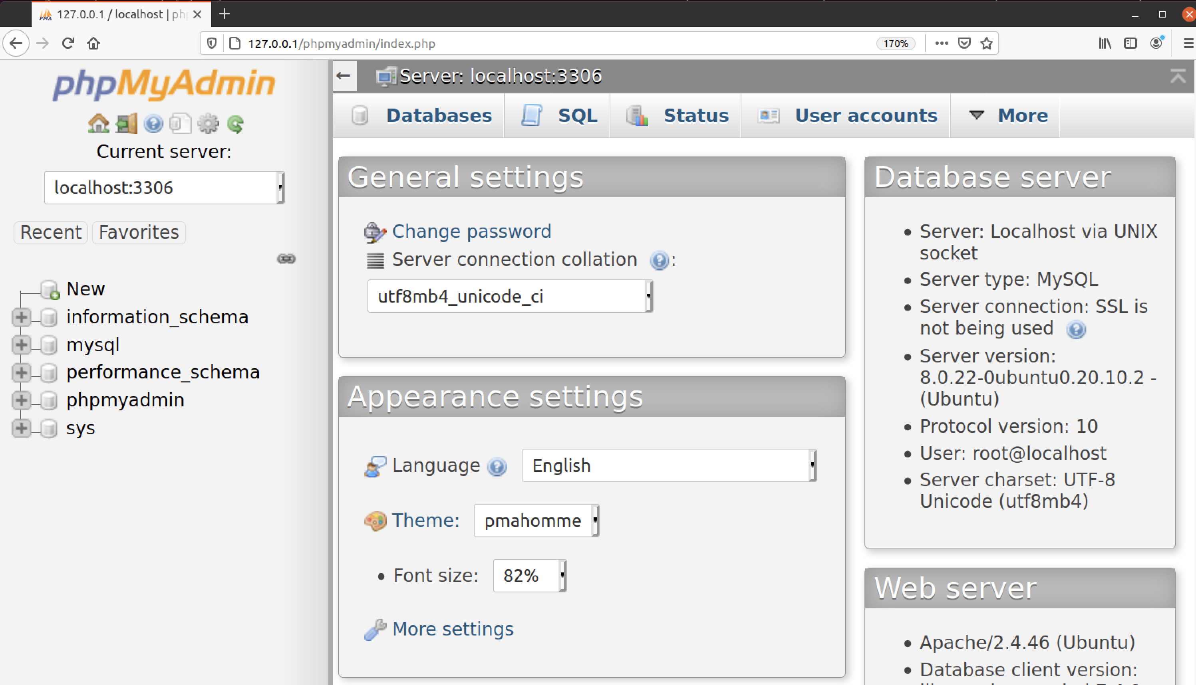Click the scroll-to-top icon in the header bar

pyautogui.click(x=1178, y=76)
